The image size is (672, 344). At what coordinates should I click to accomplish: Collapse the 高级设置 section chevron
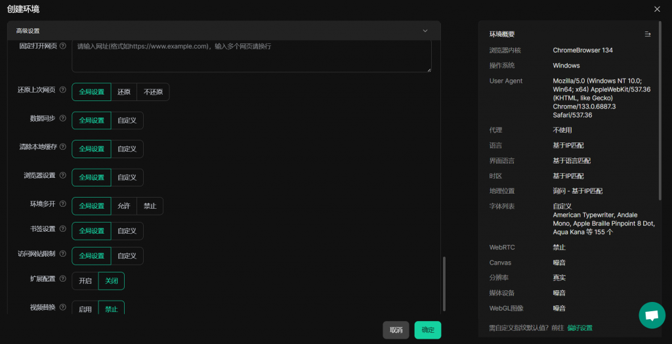425,31
